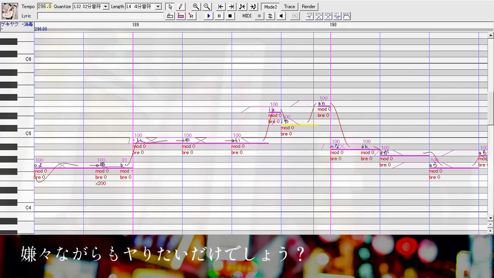Apply ACPT envelope preset icon

(309, 16)
